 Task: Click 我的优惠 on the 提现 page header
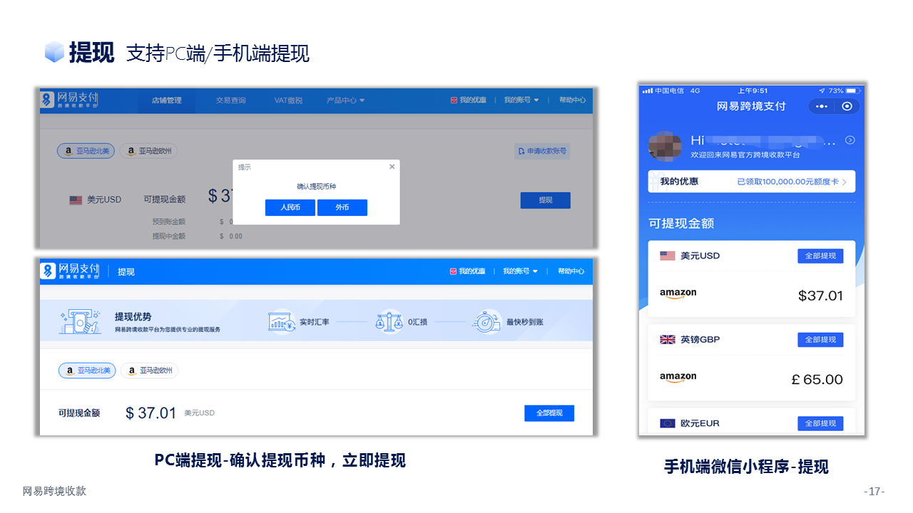pyautogui.click(x=468, y=271)
